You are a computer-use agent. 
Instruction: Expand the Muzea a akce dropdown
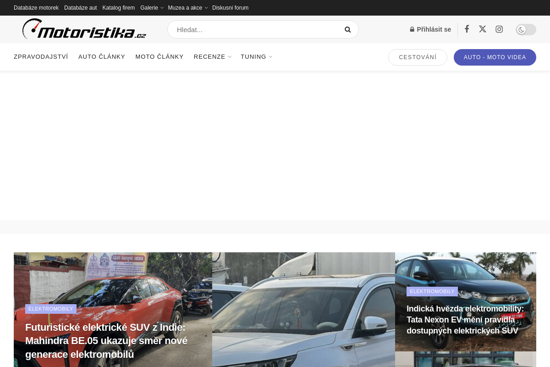pos(187,8)
